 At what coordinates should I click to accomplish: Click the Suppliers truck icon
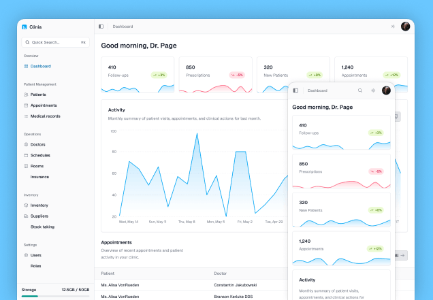click(26, 216)
